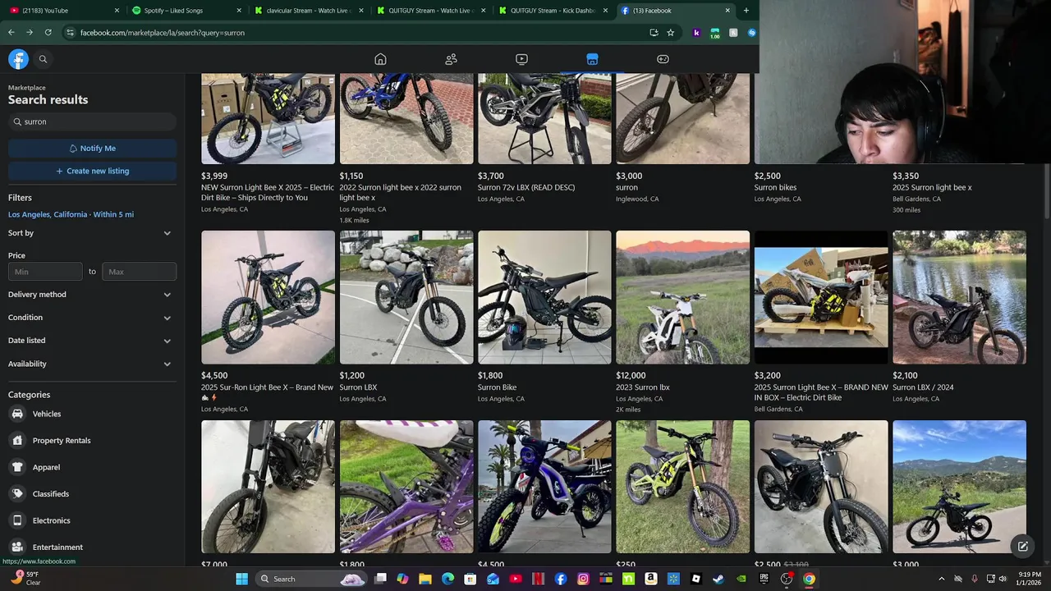Click the Electronics category icon
This screenshot has width=1051, height=591.
[x=17, y=520]
